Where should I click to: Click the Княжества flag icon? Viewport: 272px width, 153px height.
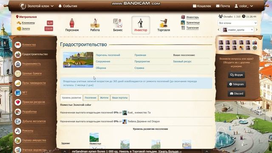tap(18, 45)
